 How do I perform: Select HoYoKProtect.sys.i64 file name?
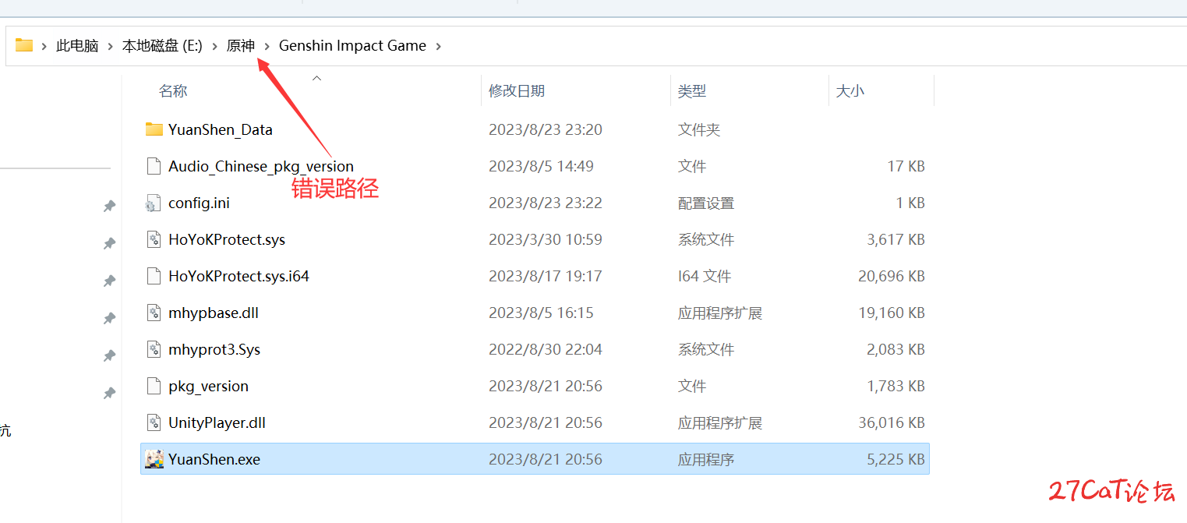pyautogui.click(x=238, y=277)
